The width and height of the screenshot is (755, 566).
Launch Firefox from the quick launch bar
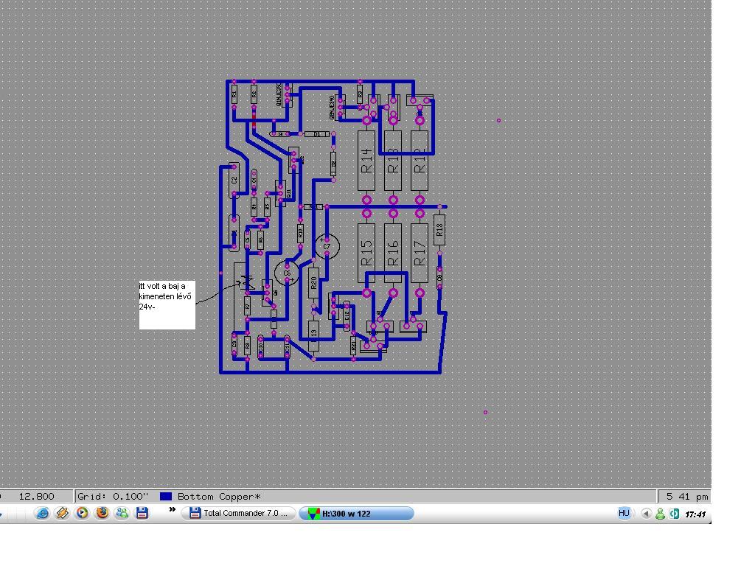(102, 513)
